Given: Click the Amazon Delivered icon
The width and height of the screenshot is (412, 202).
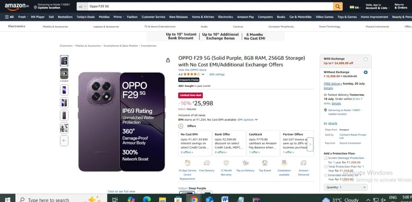Looking at the screenshot, I should pyautogui.click(x=303, y=163).
